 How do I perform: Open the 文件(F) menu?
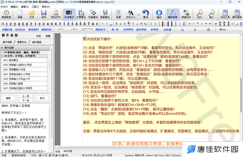(x=4, y=7)
